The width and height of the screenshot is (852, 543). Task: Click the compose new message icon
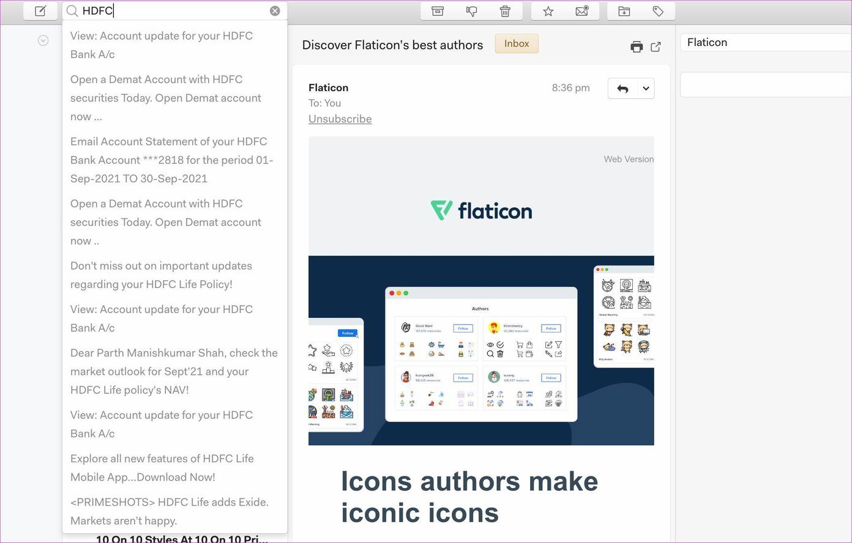point(40,11)
